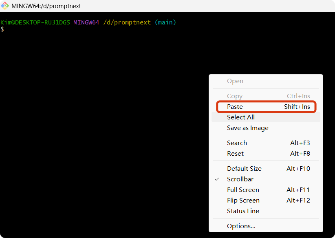Click the disabled Open menu entry
335x238 pixels.
click(266, 81)
